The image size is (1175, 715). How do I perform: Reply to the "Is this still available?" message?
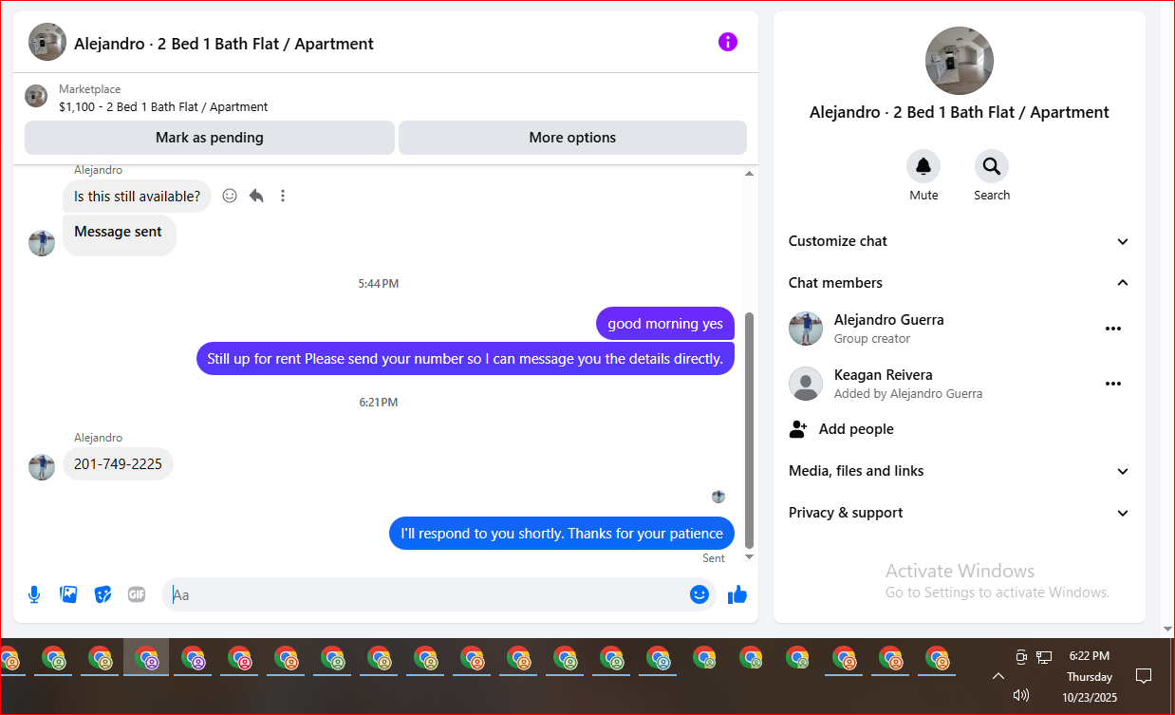[256, 196]
